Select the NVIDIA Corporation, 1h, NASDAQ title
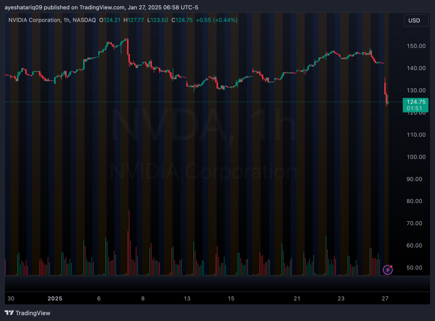The image size is (435, 321). (x=52, y=20)
